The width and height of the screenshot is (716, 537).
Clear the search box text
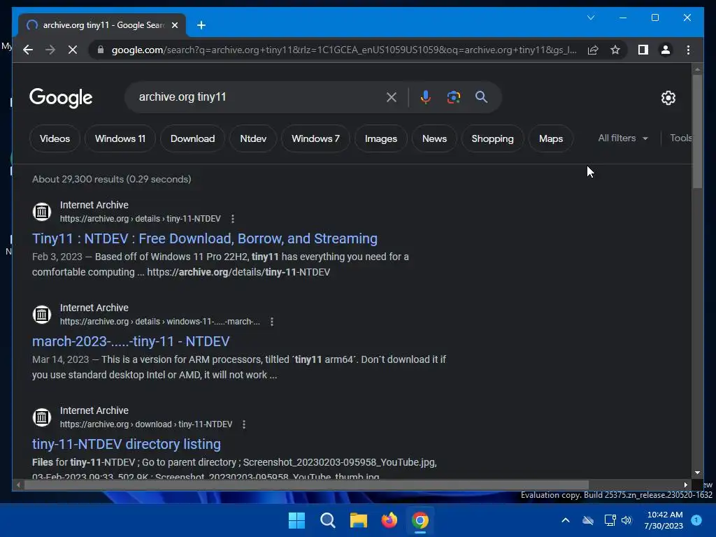[392, 96]
